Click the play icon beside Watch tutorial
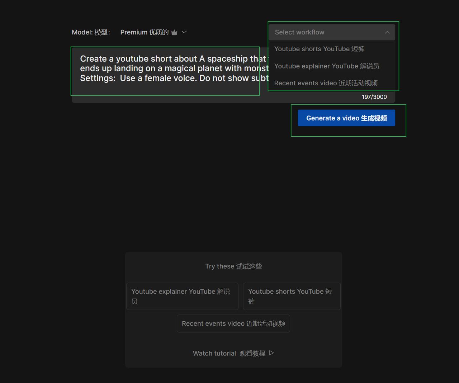This screenshot has width=459, height=383. click(x=271, y=353)
